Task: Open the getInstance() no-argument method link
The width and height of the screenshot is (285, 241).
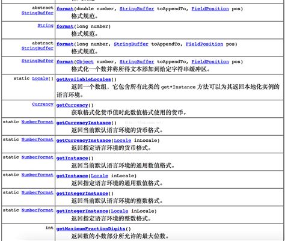Action: 72,158
